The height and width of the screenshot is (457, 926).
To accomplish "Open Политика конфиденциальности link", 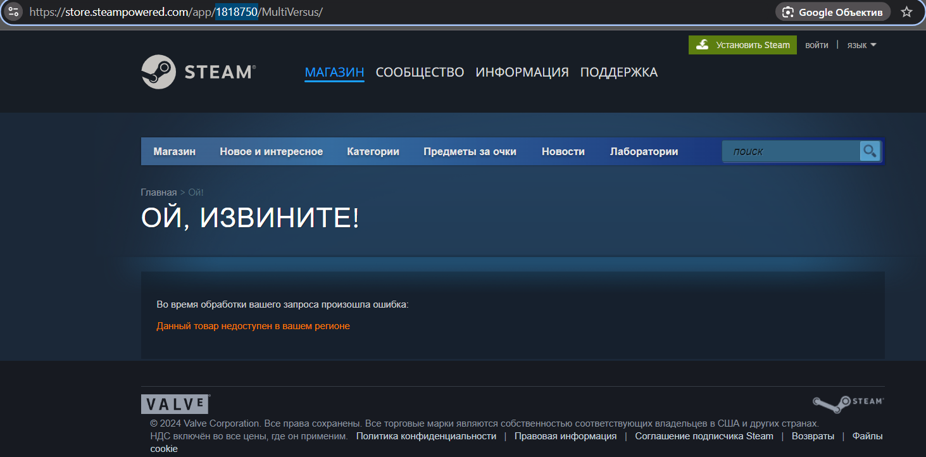I will (x=426, y=436).
